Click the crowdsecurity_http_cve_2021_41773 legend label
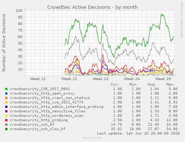This screenshot has width=185, height=142. tap(47, 102)
